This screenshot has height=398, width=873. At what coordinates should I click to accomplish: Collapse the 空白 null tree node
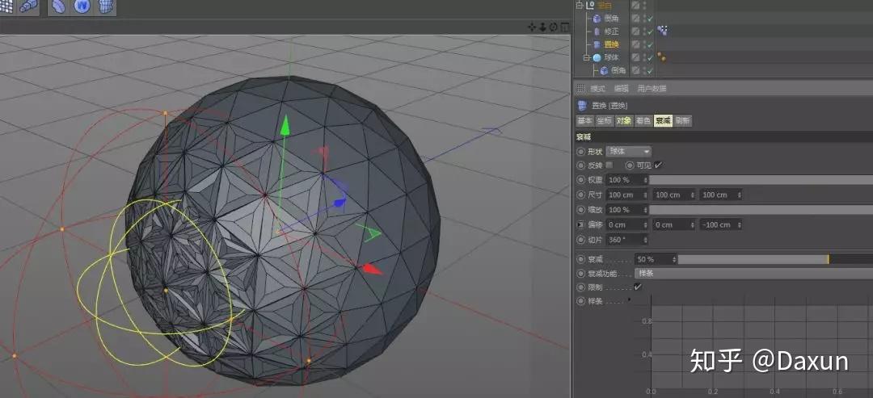pos(580,6)
